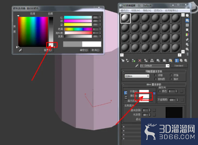
Task: Click Put Material to Scene icon
Action: click(x=127, y=61)
